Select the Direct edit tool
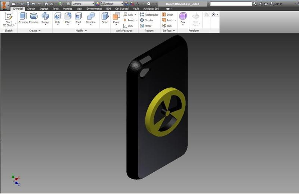 coord(105,18)
